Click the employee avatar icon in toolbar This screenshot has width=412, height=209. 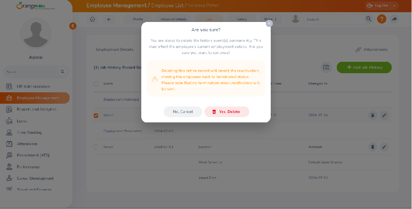[x=295, y=19]
